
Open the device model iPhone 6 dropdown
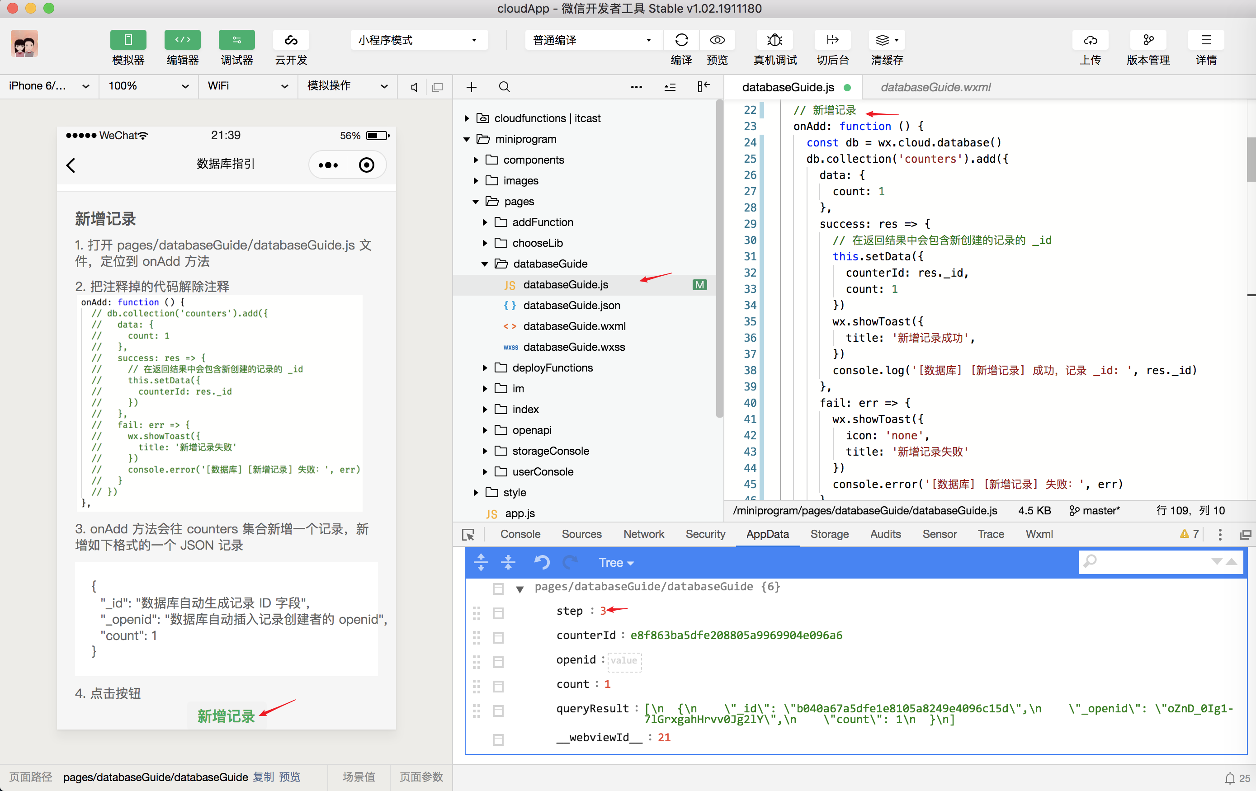click(49, 86)
